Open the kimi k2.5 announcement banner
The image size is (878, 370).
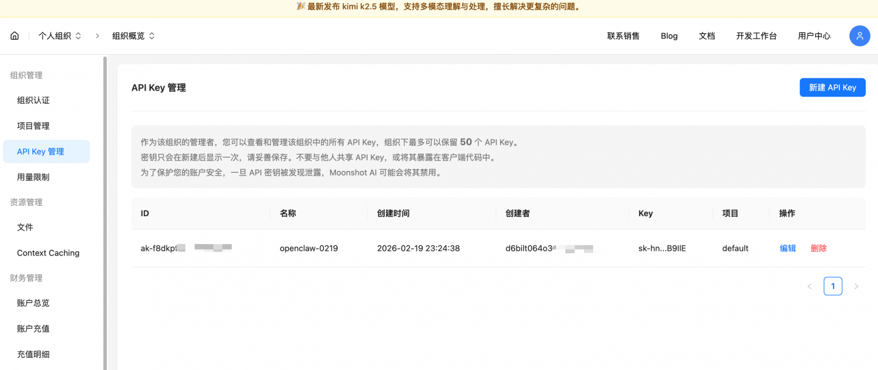pyautogui.click(x=439, y=8)
